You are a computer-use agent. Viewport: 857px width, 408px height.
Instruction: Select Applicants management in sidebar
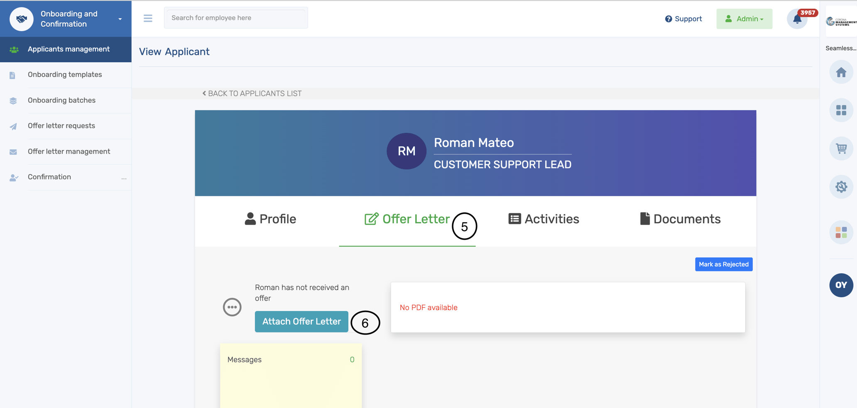point(66,49)
